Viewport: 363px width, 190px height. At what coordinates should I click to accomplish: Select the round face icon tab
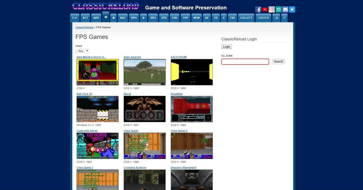tap(114, 18)
